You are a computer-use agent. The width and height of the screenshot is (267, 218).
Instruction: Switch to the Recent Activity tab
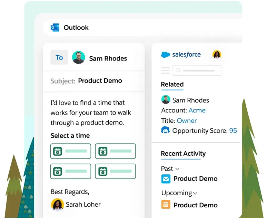tap(183, 154)
